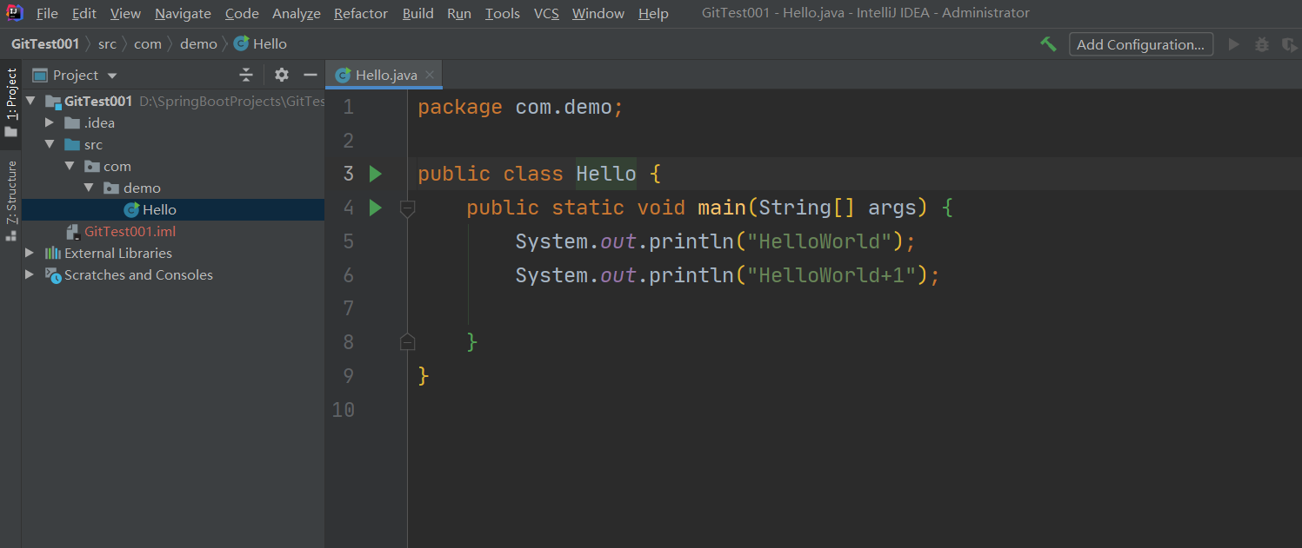The width and height of the screenshot is (1302, 548).
Task: Click the Add Configuration button
Action: pos(1141,44)
